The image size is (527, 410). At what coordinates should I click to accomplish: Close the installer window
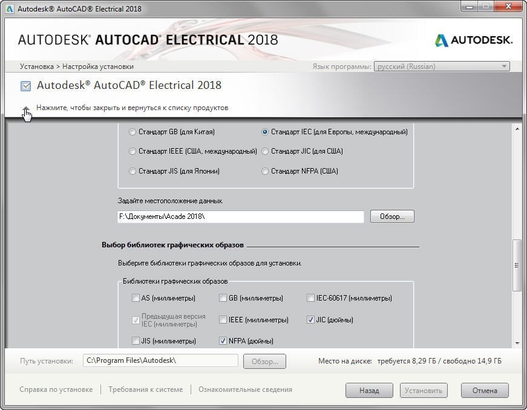coord(508,7)
